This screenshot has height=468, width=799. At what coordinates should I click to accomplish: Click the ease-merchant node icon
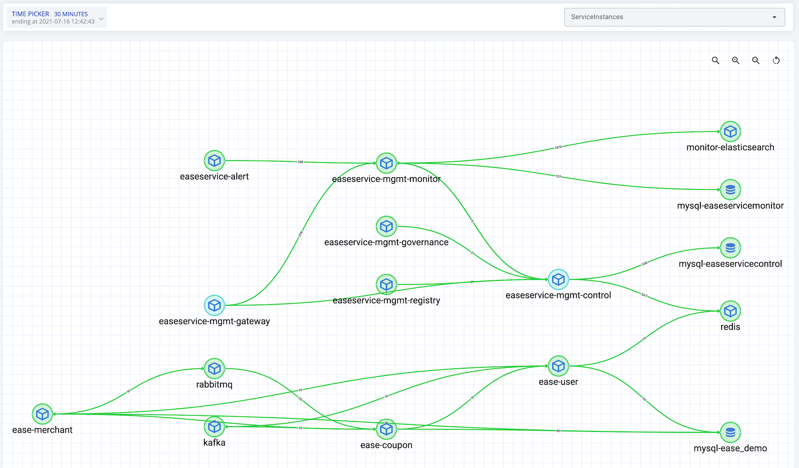click(x=42, y=414)
